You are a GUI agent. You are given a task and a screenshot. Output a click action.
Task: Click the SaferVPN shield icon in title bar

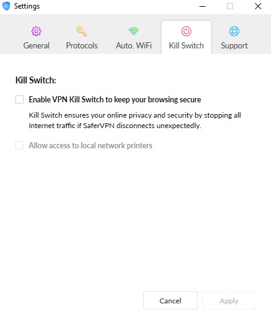tap(6, 6)
